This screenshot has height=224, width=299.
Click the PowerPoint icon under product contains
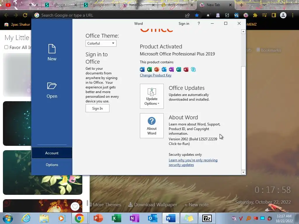(157, 69)
